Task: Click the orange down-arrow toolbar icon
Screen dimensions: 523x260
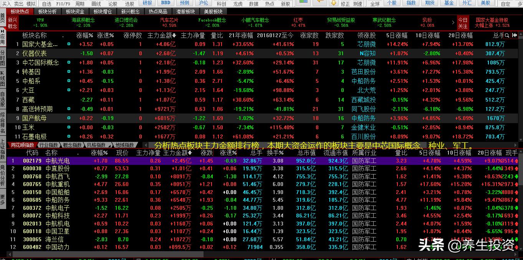Action: [x=333, y=3]
